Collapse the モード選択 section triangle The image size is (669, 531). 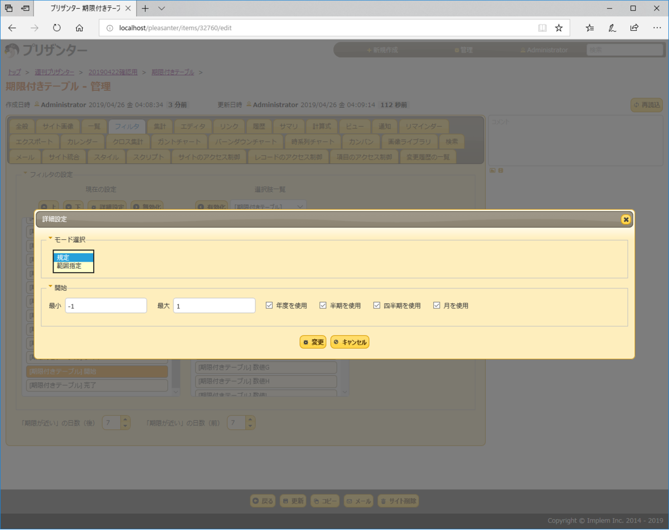tap(51, 238)
